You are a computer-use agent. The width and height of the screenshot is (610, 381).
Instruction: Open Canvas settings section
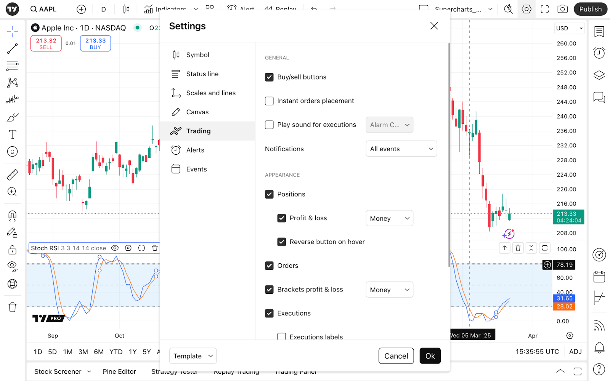[x=207, y=112]
